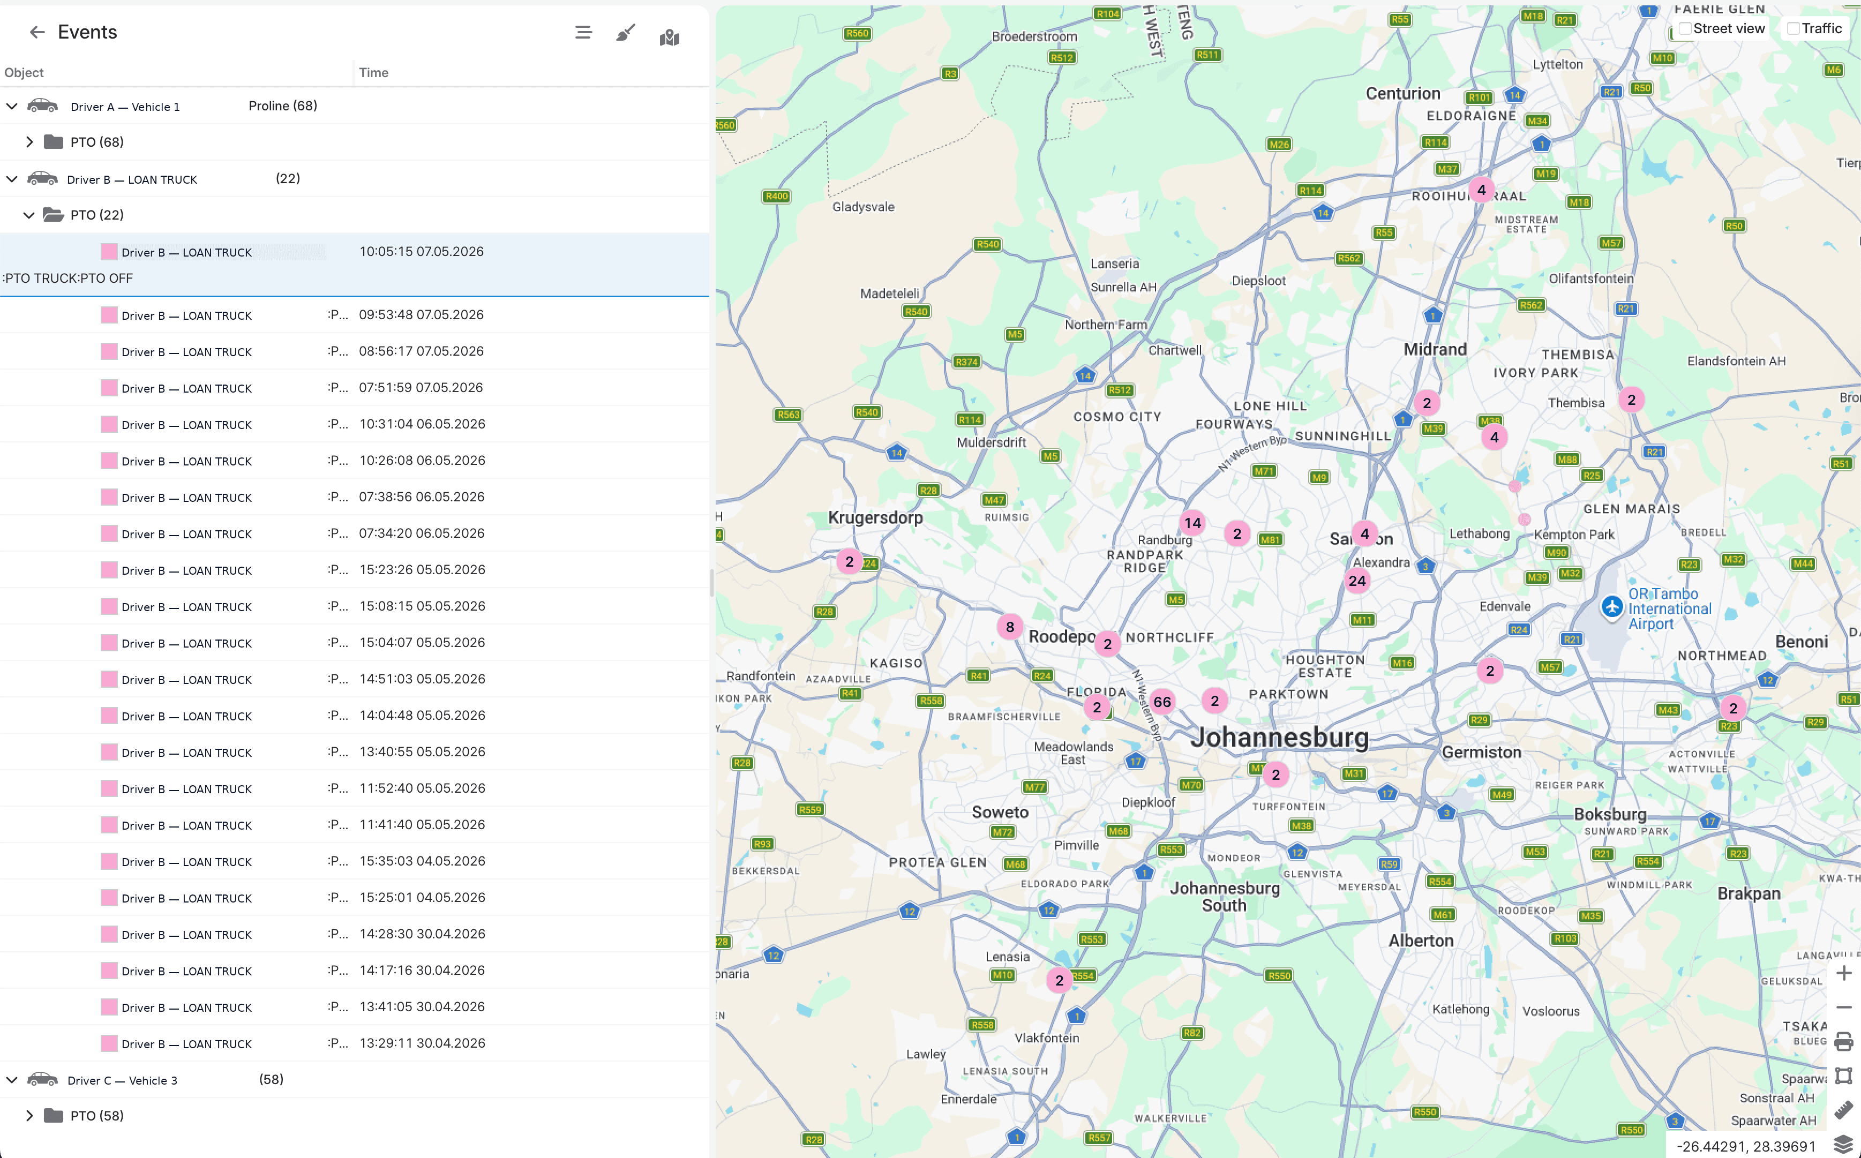Click the PTO (68) folder icon
Screen dimensions: 1861x1158
click(x=53, y=142)
